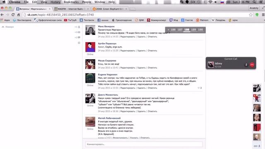
Task: Switch to the 2048: Green Elephant tab
Action: 109,9
